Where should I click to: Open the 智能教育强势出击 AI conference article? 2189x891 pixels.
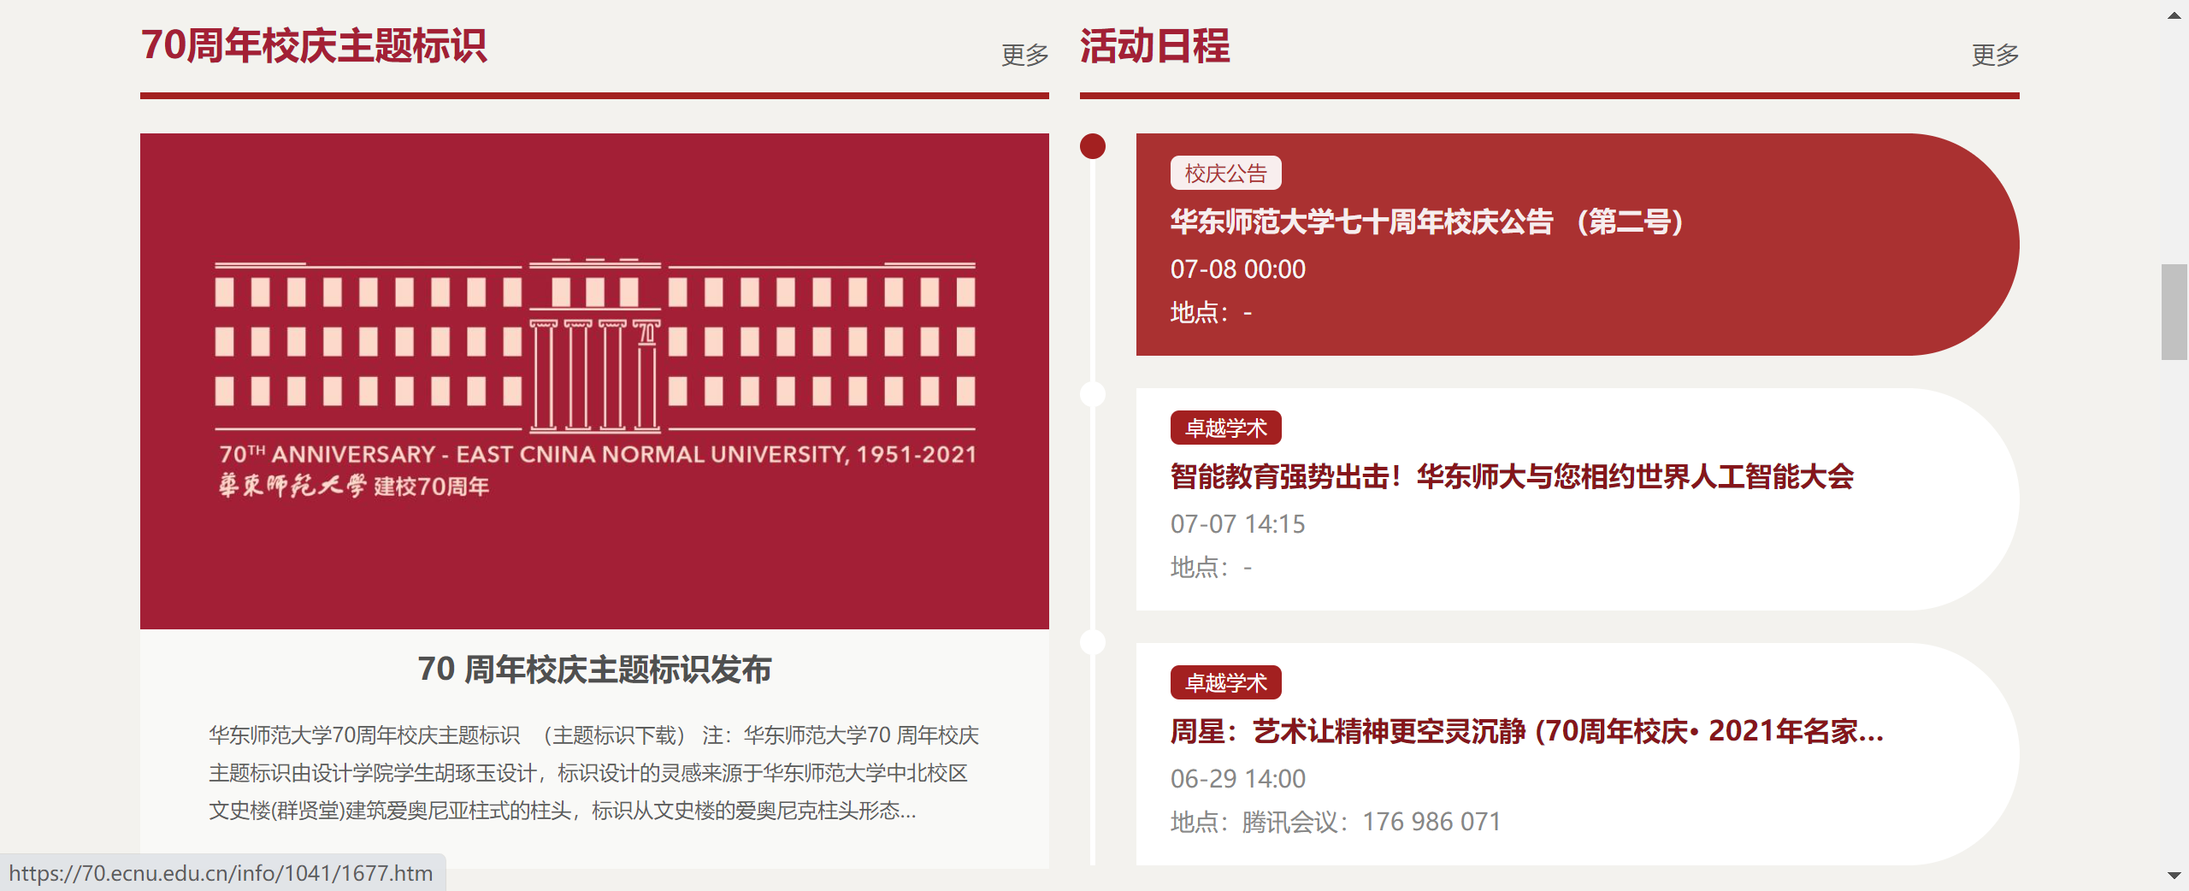[x=1511, y=477]
